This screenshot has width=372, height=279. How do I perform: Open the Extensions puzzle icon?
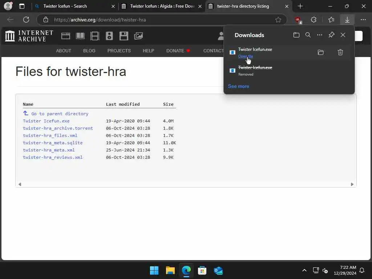314,20
